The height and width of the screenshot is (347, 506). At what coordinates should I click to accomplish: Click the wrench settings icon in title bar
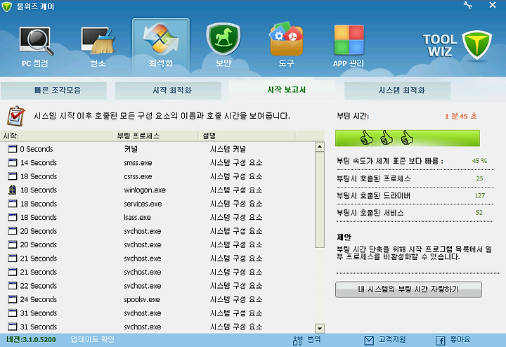tap(468, 5)
